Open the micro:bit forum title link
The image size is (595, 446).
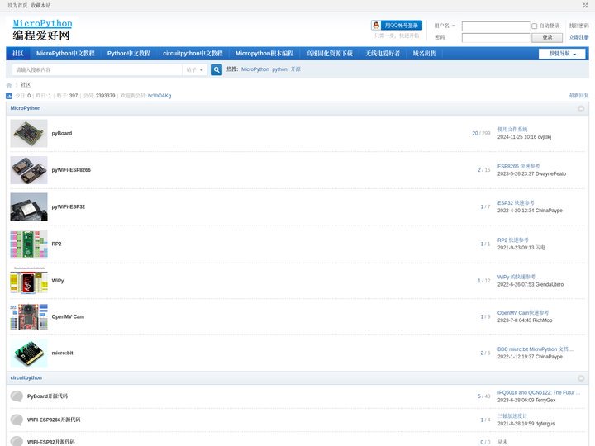62,353
